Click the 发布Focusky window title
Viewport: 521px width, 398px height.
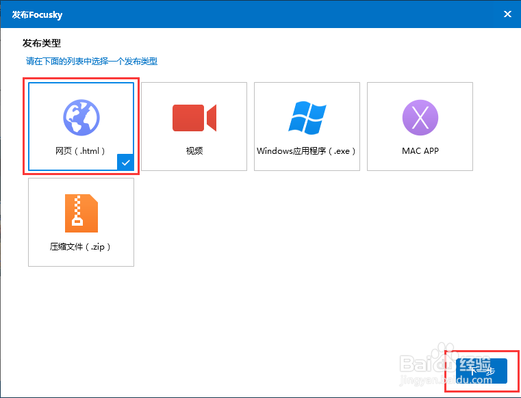37,14
